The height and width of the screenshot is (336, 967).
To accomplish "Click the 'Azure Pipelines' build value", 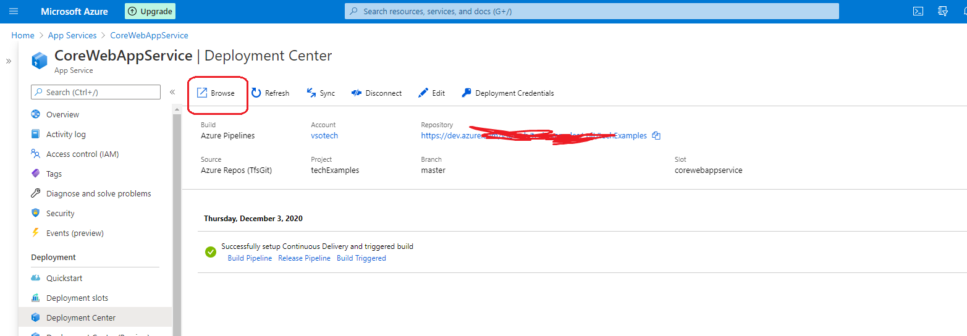I will (227, 135).
